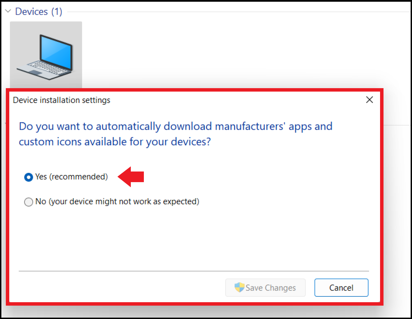The height and width of the screenshot is (319, 412).
Task: Select the No radio button
Action: coord(28,202)
